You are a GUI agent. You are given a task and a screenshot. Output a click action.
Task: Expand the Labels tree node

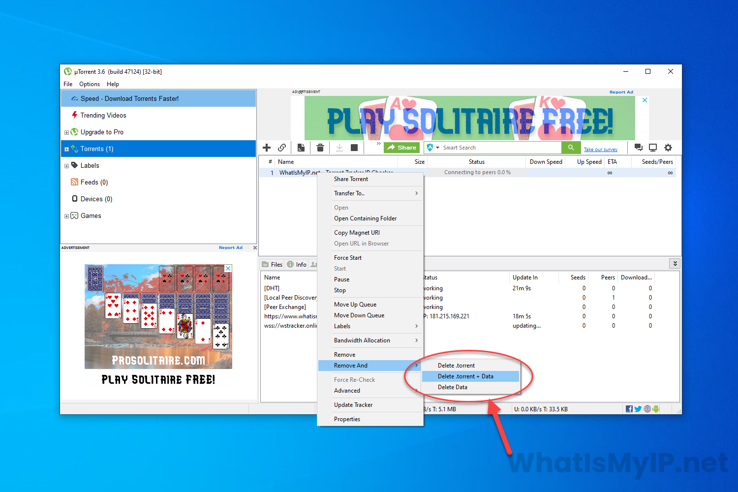(x=66, y=166)
